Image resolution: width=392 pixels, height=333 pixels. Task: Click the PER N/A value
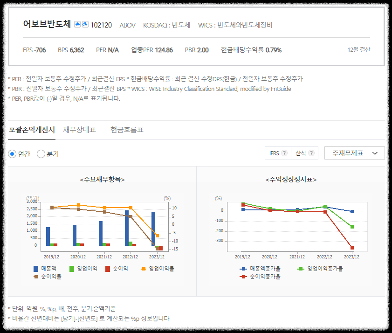click(x=108, y=50)
